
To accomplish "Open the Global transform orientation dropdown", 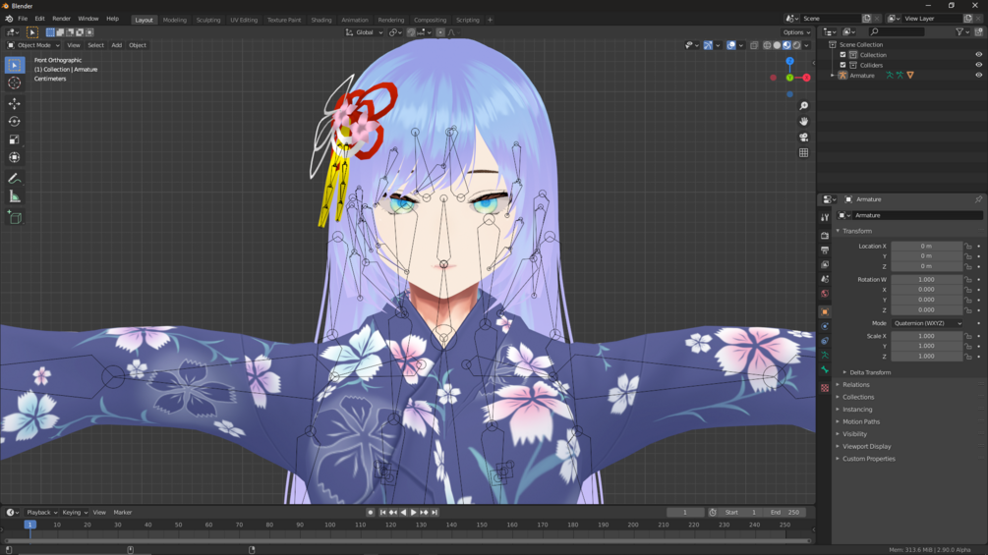I will pyautogui.click(x=364, y=32).
